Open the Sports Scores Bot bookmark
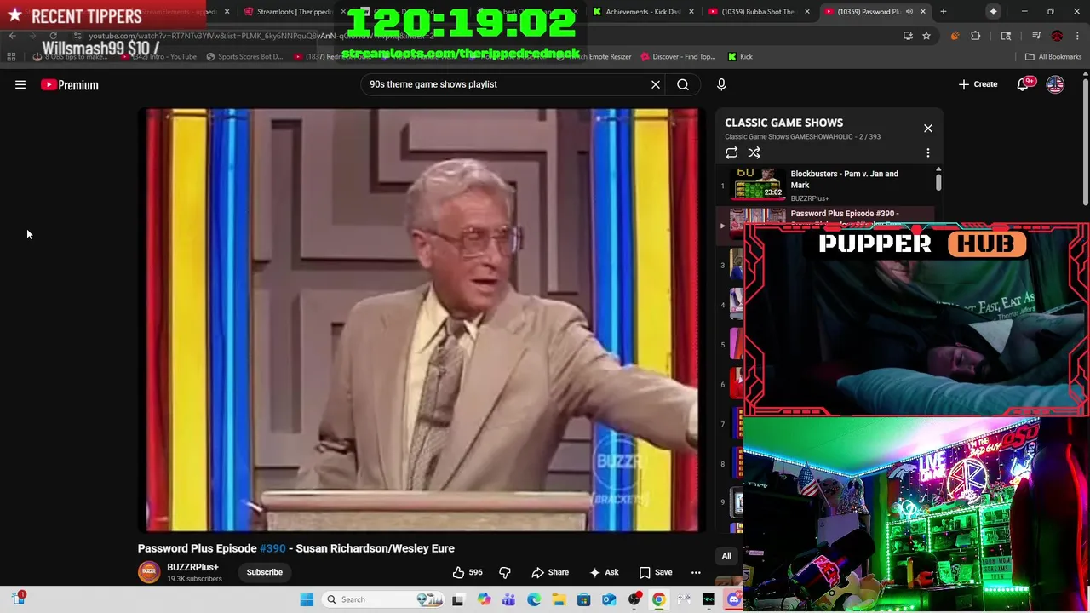1090x613 pixels. 244,57
